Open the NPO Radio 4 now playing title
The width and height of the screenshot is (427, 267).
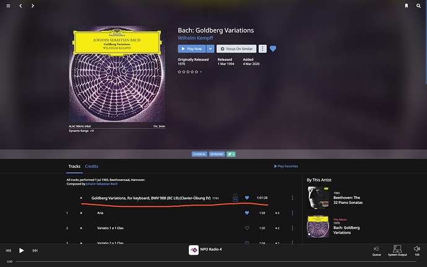(x=211, y=249)
